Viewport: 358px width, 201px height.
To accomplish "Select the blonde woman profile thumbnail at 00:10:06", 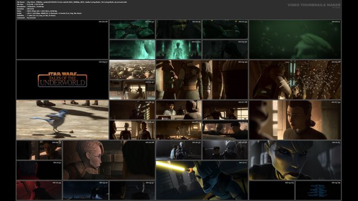I will click(109, 160).
